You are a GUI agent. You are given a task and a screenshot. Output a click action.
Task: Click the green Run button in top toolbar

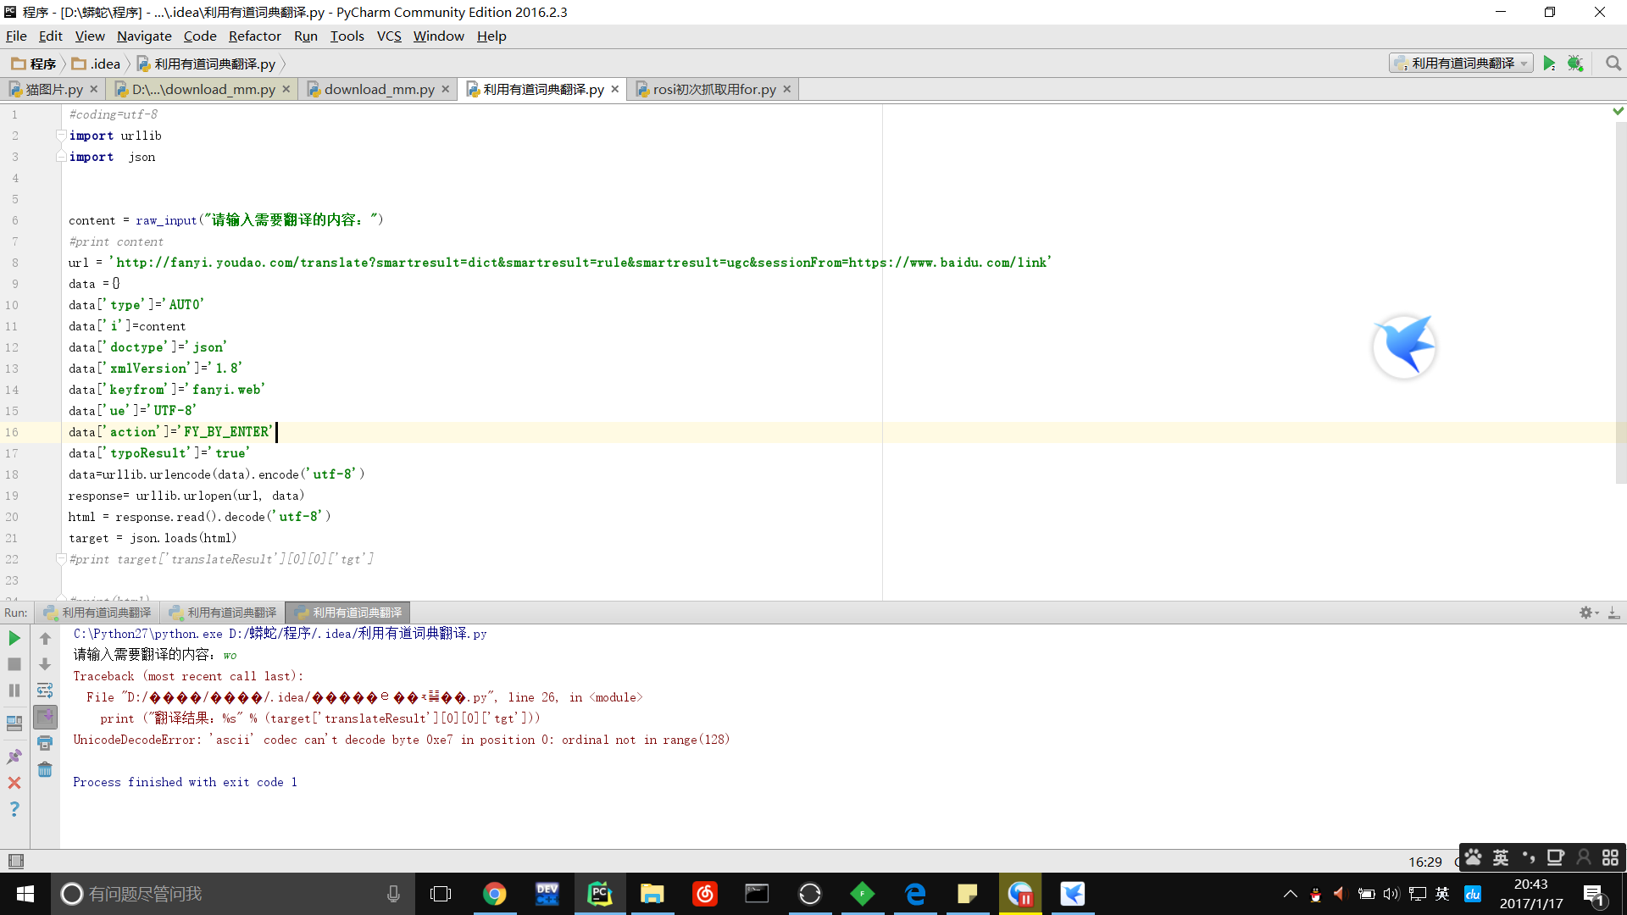(1549, 64)
